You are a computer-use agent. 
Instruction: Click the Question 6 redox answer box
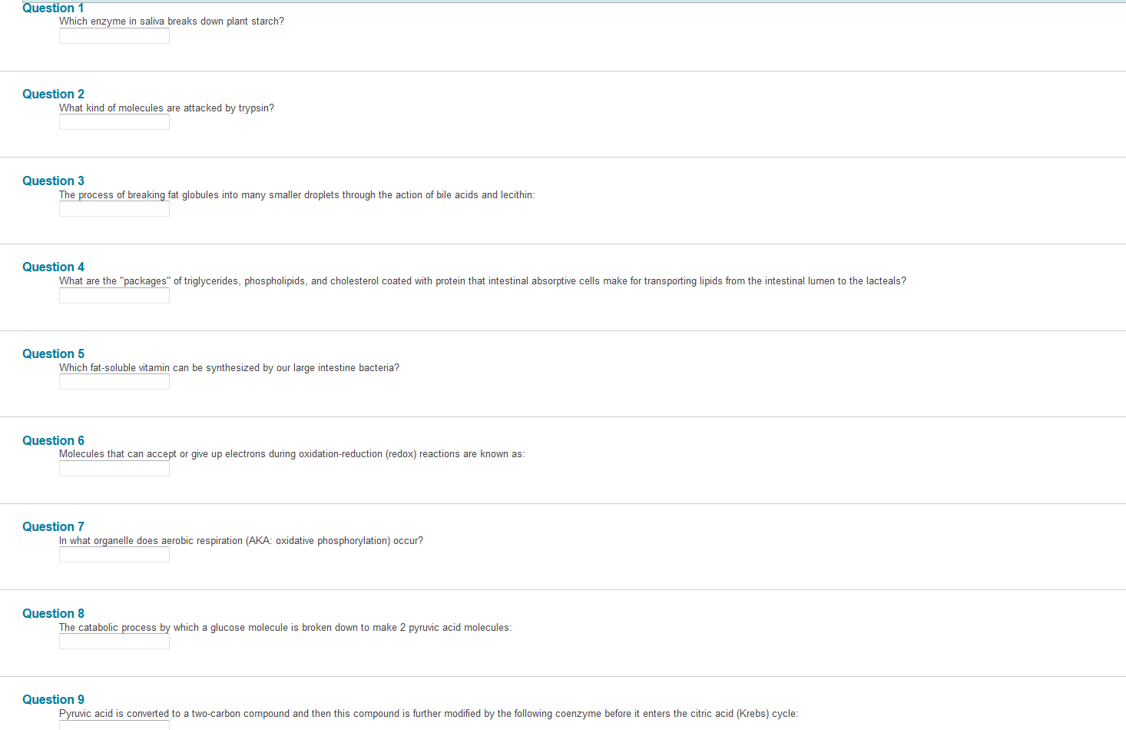tap(114, 469)
